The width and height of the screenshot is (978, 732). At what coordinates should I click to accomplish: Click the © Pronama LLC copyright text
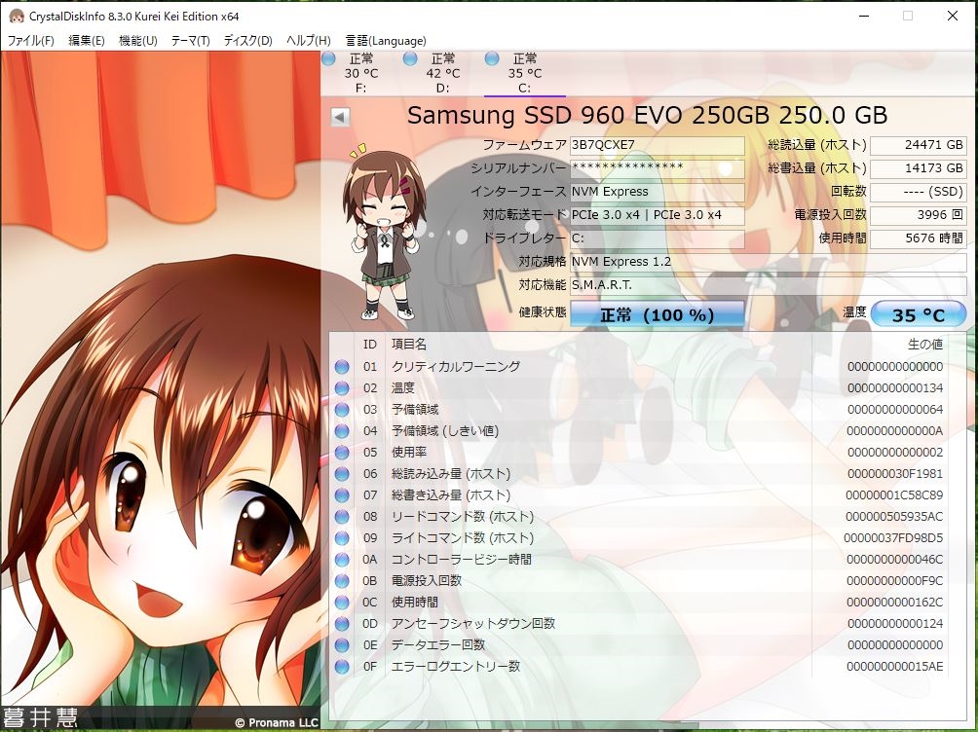click(277, 722)
